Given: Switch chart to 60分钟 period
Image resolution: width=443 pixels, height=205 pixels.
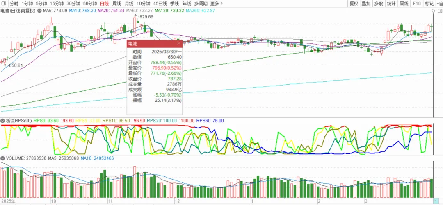Looking at the screenshot, I should pos(90,4).
